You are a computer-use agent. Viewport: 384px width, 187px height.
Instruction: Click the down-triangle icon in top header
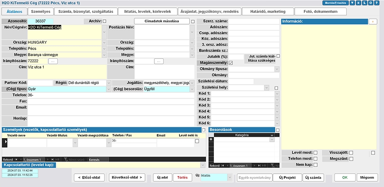click(x=352, y=3)
